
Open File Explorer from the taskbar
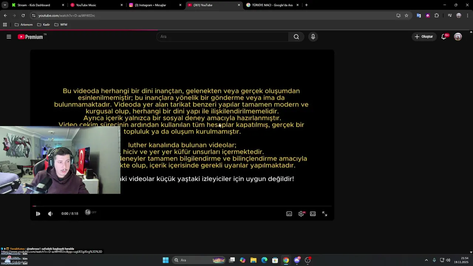(x=253, y=260)
